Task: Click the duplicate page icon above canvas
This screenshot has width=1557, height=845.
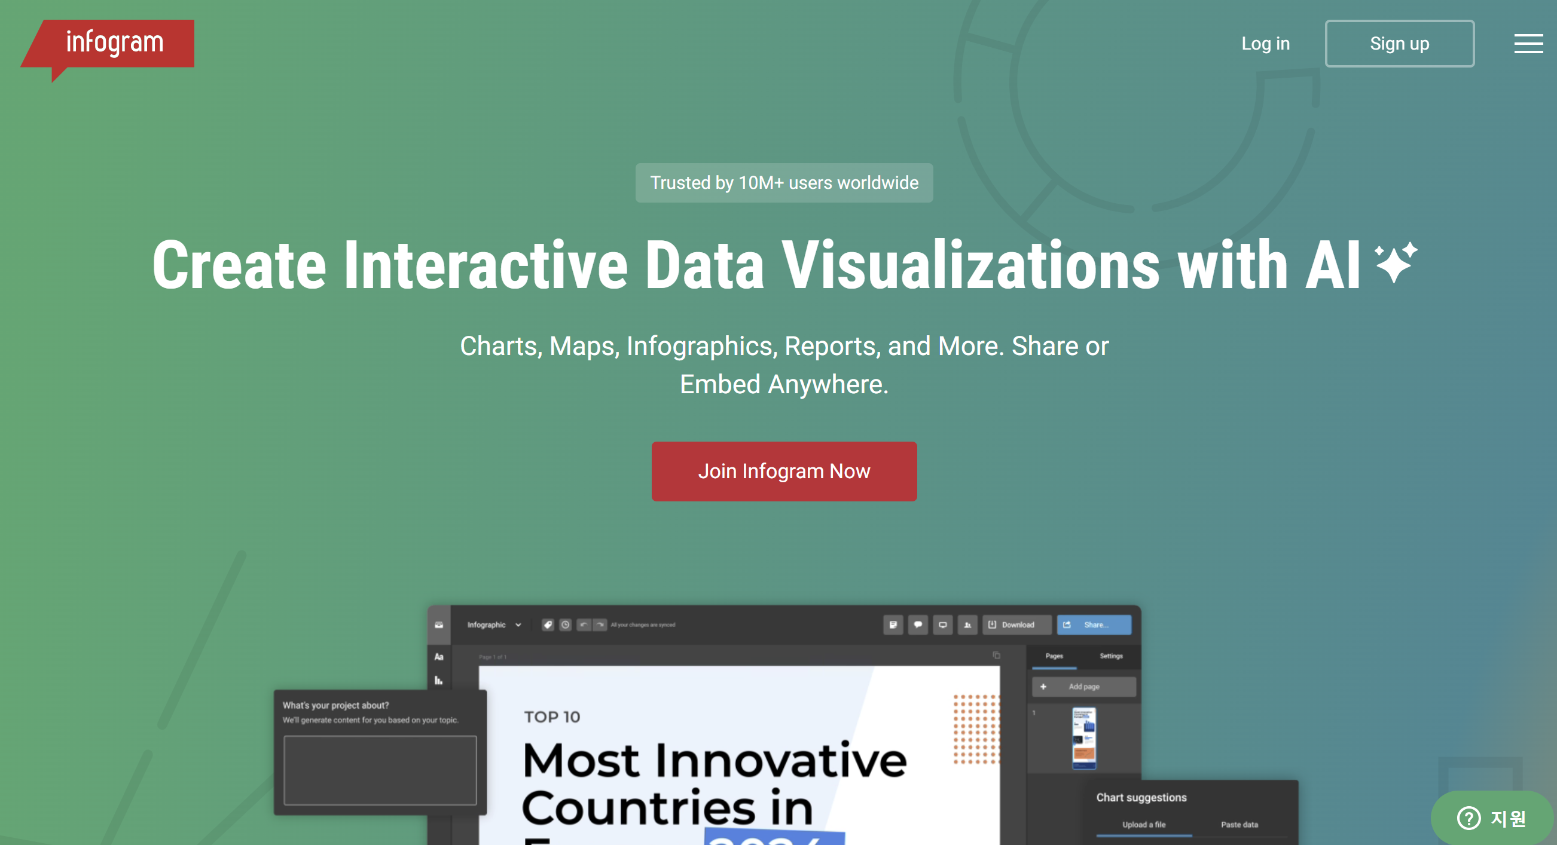Action: coord(996,656)
